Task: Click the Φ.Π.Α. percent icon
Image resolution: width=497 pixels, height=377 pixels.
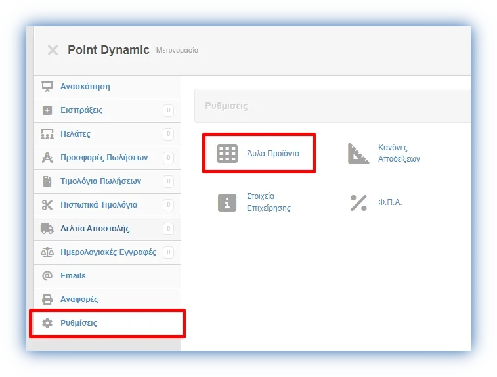Action: 358,202
